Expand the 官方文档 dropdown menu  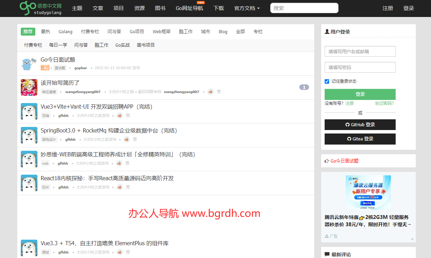(x=247, y=8)
